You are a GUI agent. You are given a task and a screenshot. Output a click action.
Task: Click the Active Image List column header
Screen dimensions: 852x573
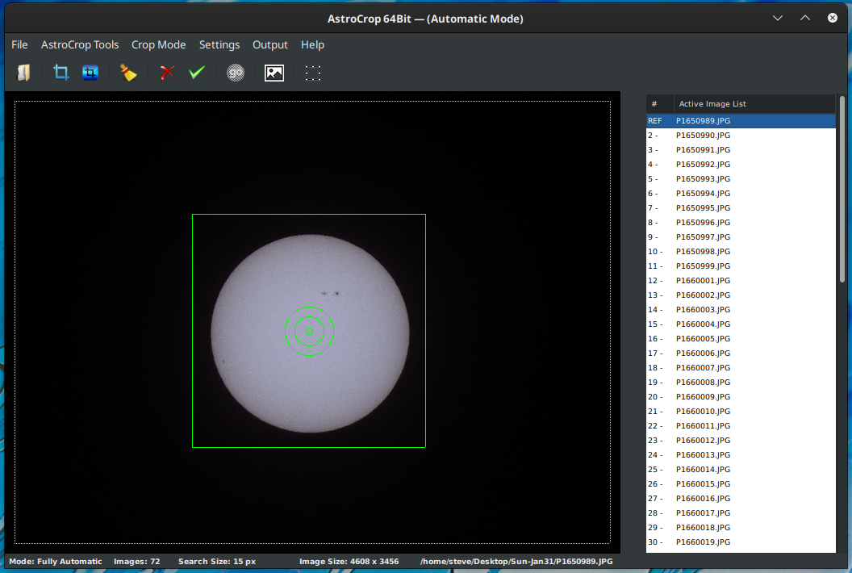click(712, 103)
